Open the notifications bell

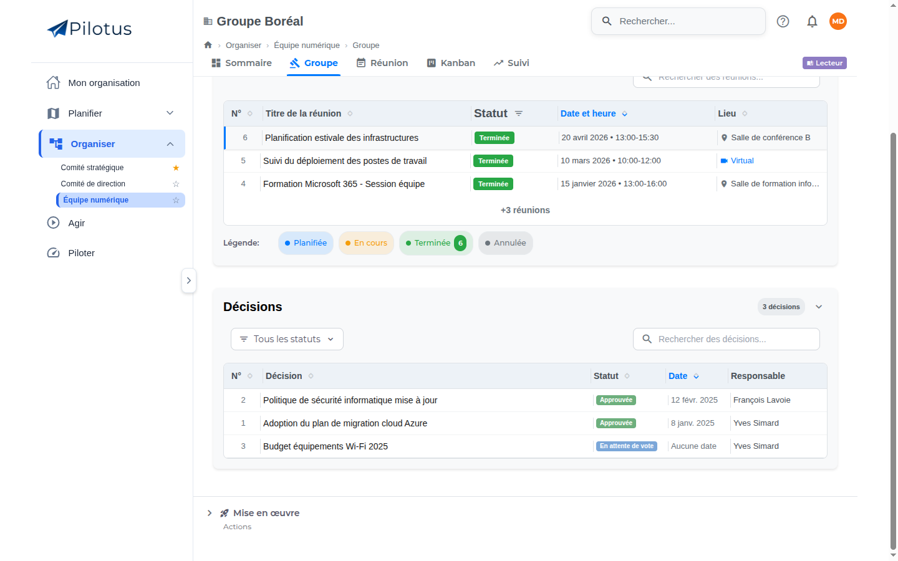[x=812, y=21]
